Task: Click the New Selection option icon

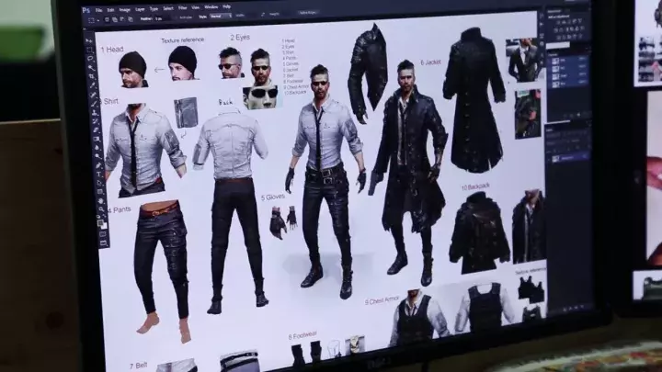Action: (x=107, y=19)
